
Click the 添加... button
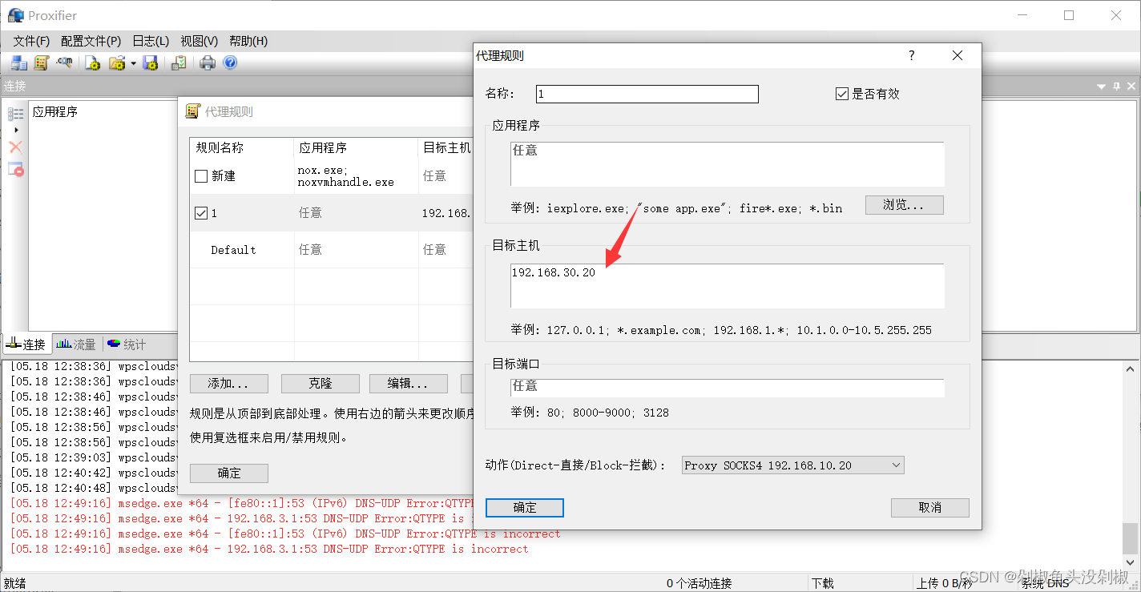point(228,384)
